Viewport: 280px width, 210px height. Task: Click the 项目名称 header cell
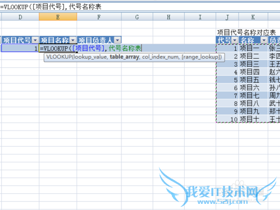click(58, 40)
